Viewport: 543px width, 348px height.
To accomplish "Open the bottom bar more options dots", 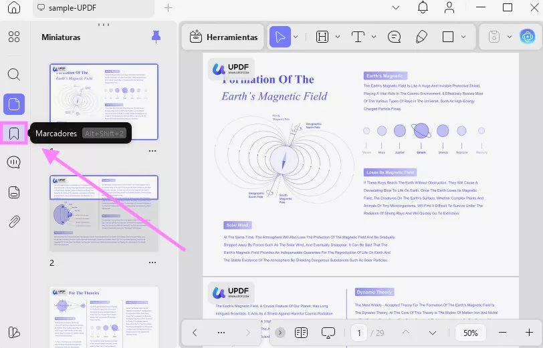I will pyautogui.click(x=221, y=333).
